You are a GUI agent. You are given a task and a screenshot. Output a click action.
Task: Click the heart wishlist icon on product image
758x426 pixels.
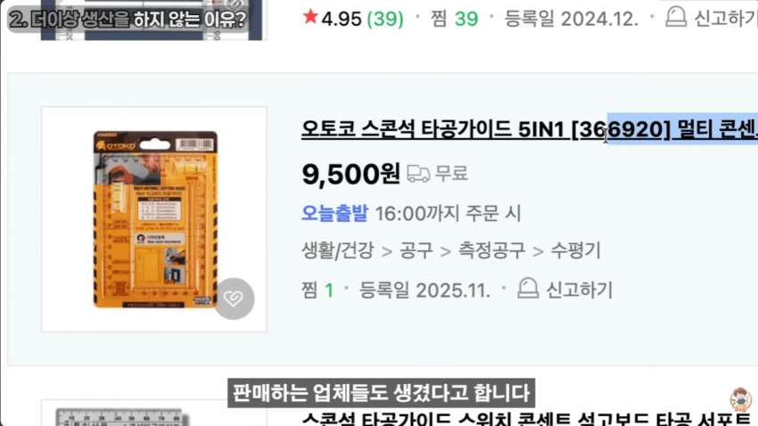pos(234,299)
